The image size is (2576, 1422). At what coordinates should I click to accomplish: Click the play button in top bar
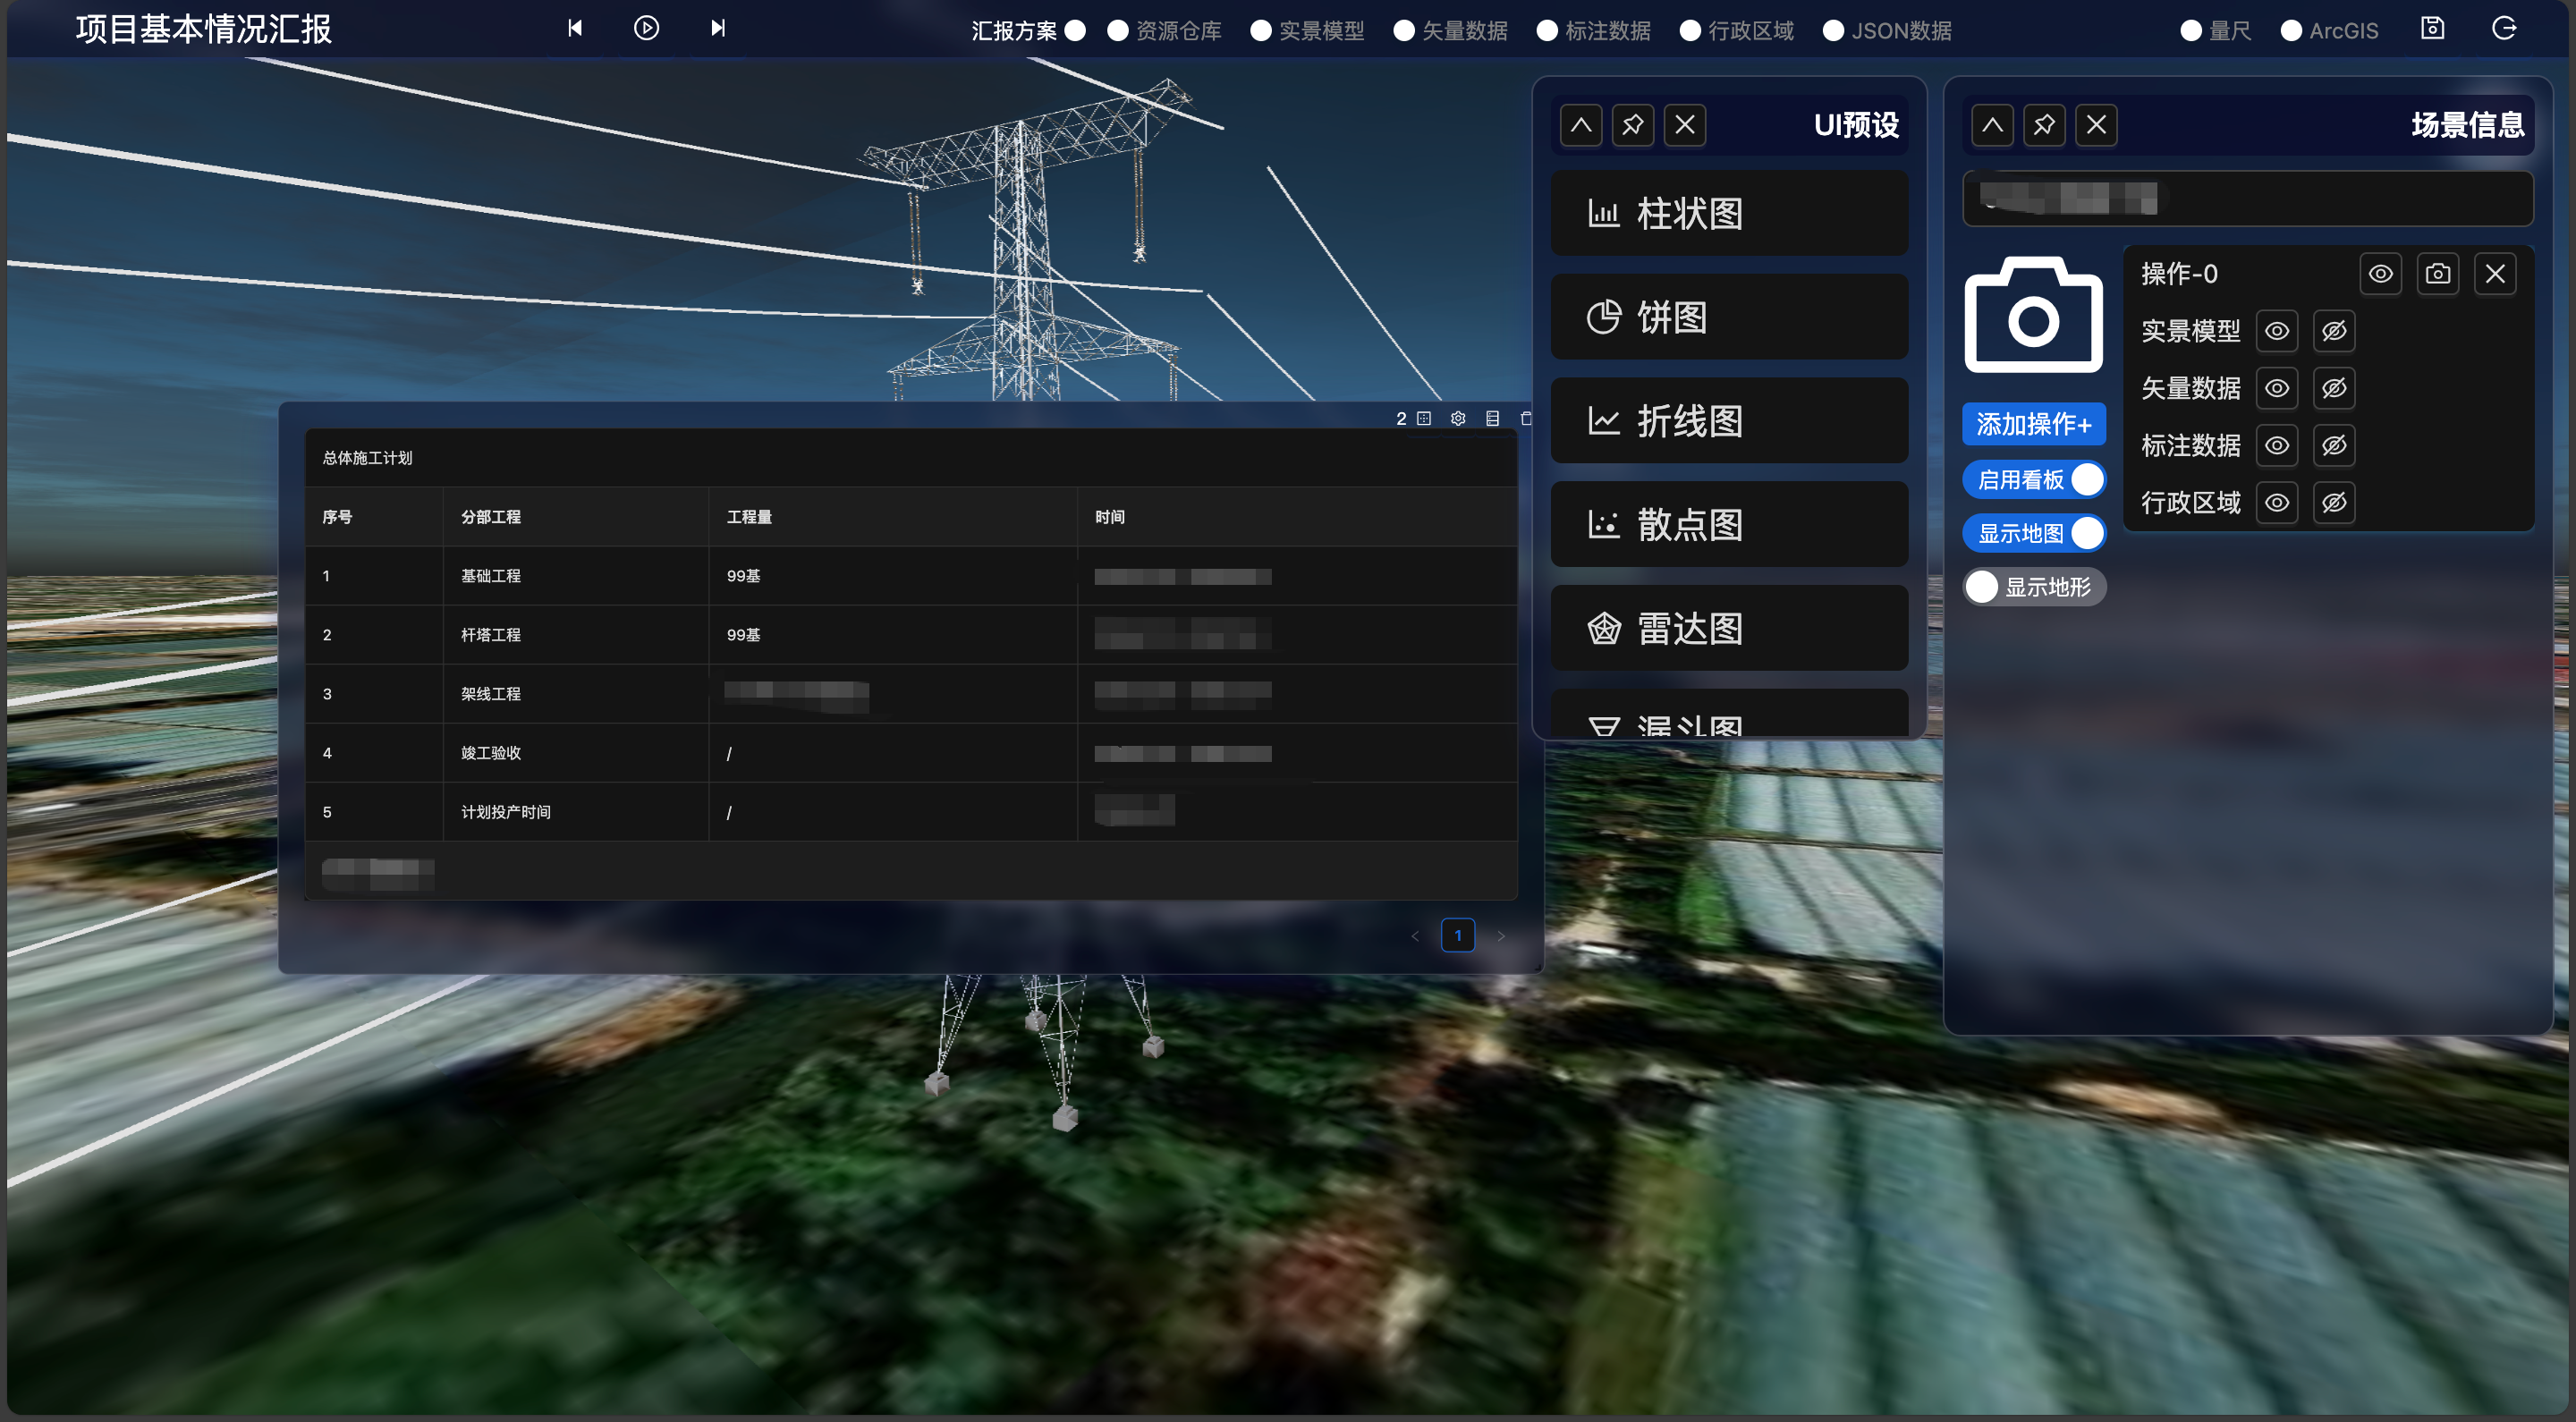coord(646,28)
